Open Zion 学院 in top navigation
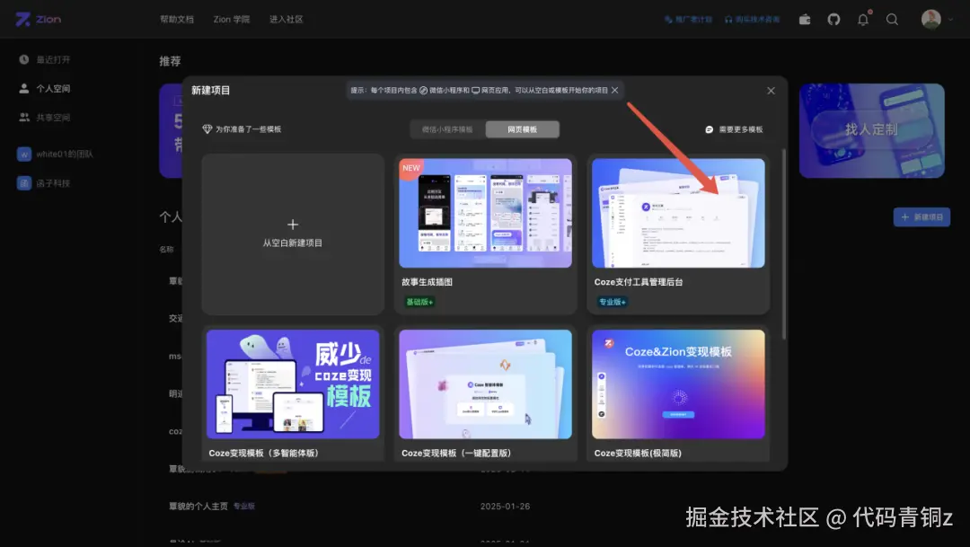The image size is (970, 547). pos(232,19)
